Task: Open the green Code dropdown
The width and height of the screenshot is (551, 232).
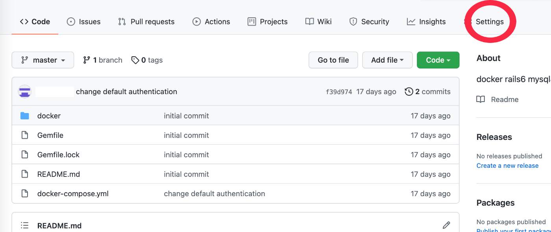Action: coord(438,60)
